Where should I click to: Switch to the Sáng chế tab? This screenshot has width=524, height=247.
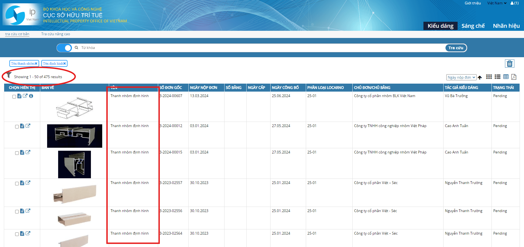[473, 26]
